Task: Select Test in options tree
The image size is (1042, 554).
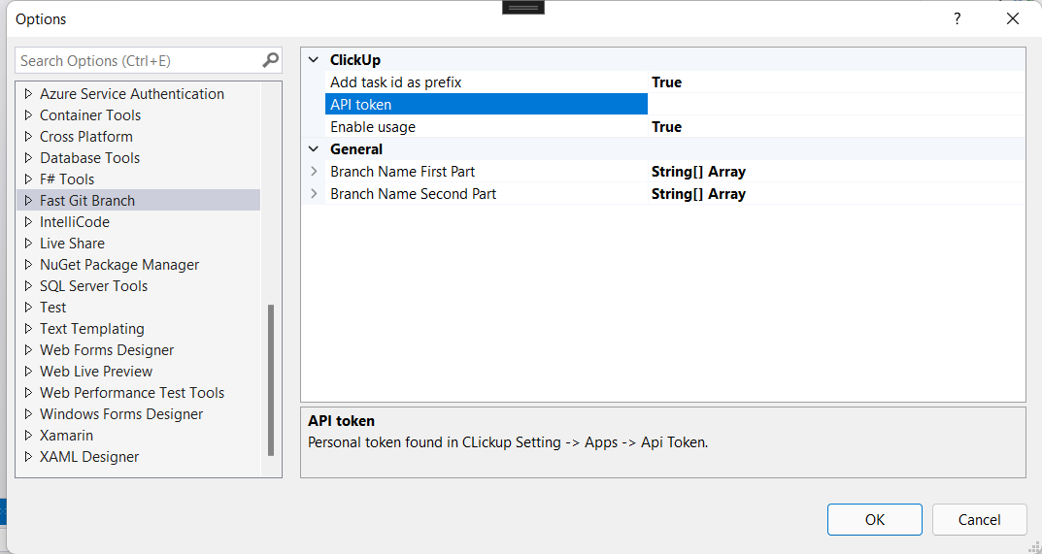Action: click(53, 308)
